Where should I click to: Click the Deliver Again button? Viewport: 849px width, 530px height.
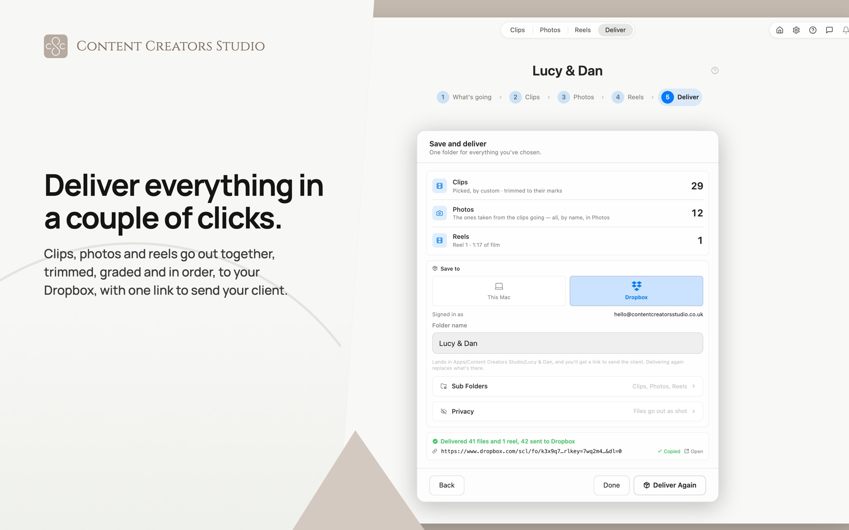(x=669, y=485)
